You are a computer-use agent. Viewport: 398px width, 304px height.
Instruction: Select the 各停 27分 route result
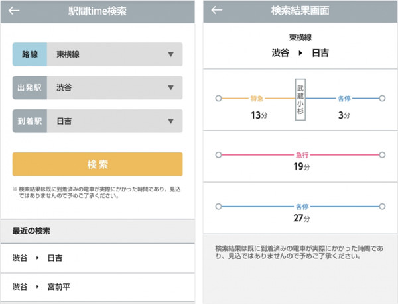pyautogui.click(x=300, y=211)
